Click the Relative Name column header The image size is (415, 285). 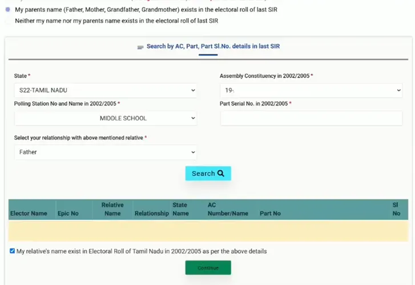pyautogui.click(x=112, y=209)
